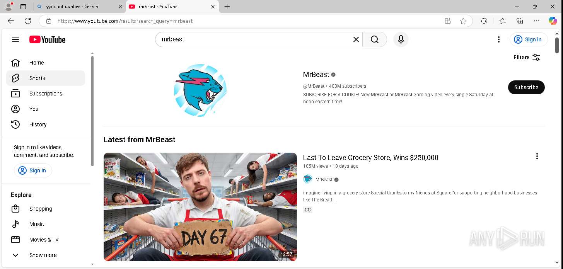Go back with browser back arrow

point(11,21)
